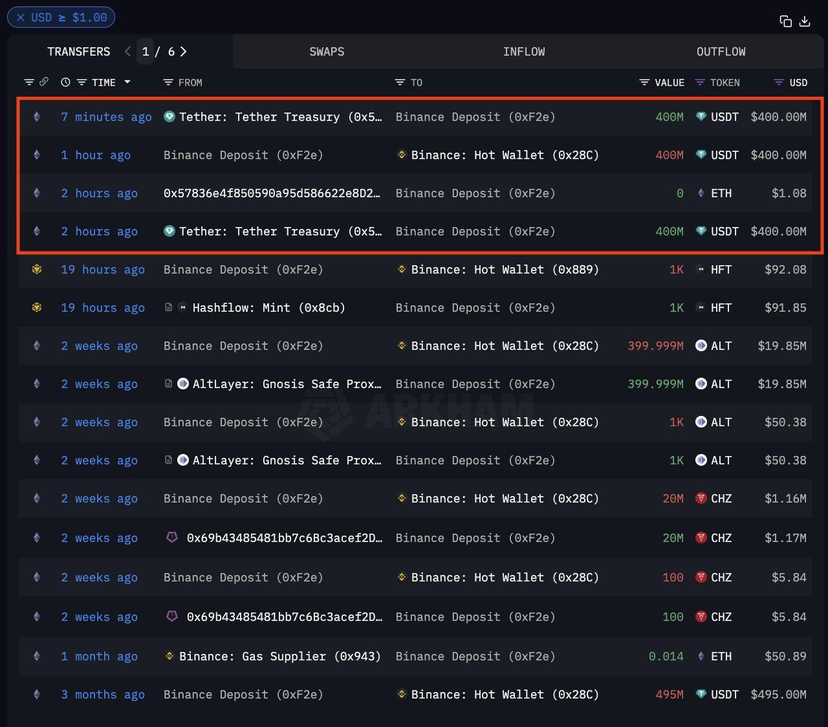Open the filter icon beside the link icon
Image resolution: width=828 pixels, height=727 pixels.
click(x=29, y=82)
